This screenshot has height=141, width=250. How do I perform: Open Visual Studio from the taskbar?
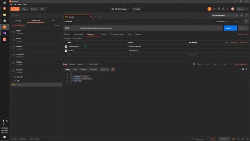coord(4,33)
